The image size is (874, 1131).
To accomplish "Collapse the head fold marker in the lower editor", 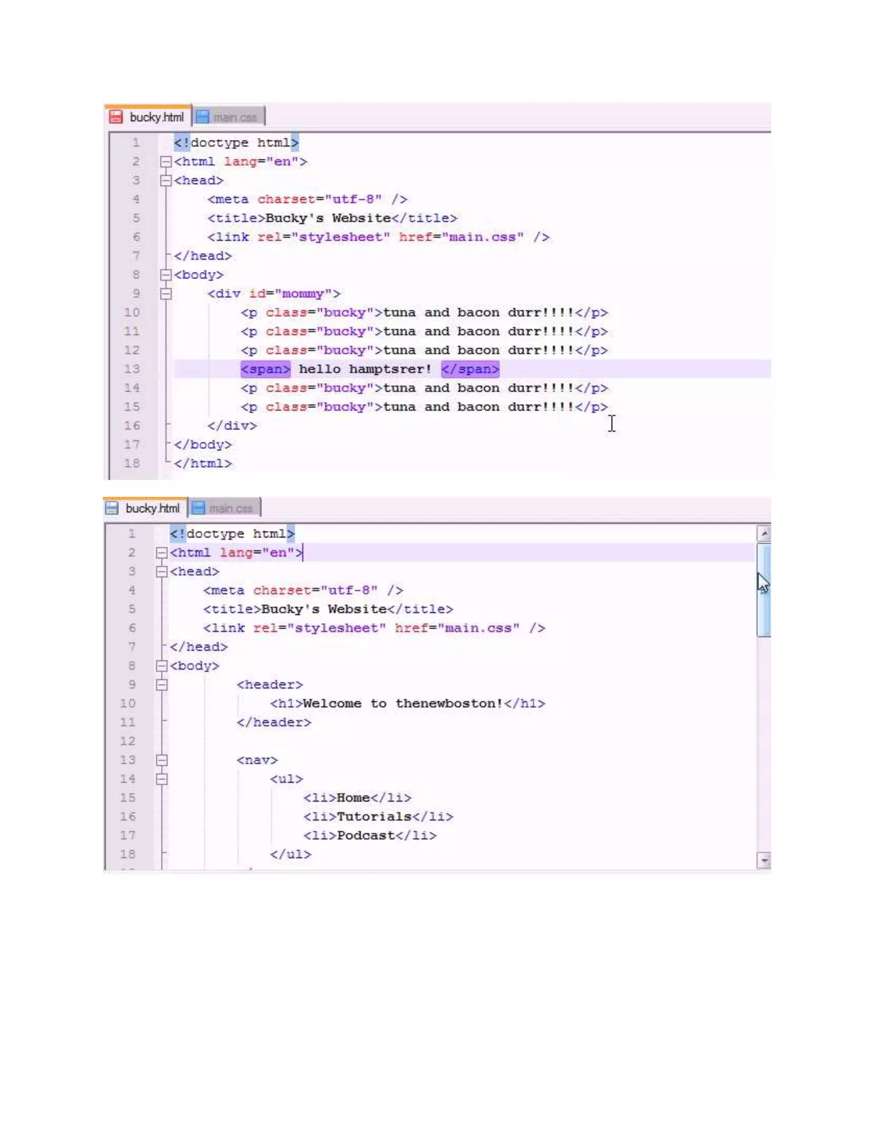I will (162, 572).
